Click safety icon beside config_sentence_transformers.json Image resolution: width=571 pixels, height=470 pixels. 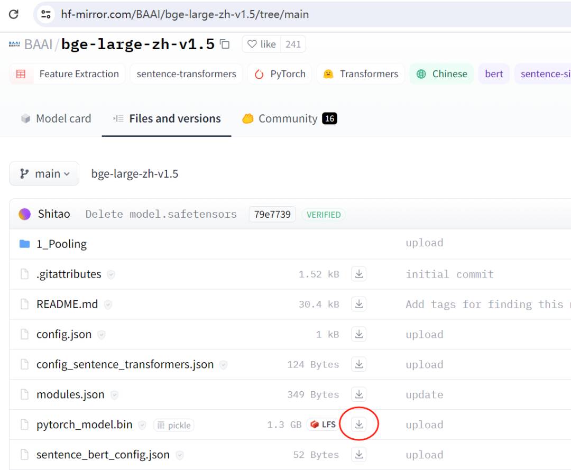tap(224, 365)
